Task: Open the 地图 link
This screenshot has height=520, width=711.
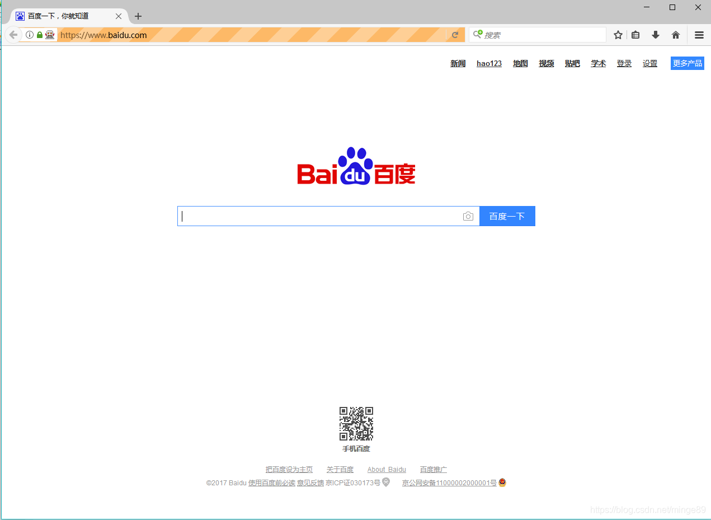Action: (x=521, y=63)
